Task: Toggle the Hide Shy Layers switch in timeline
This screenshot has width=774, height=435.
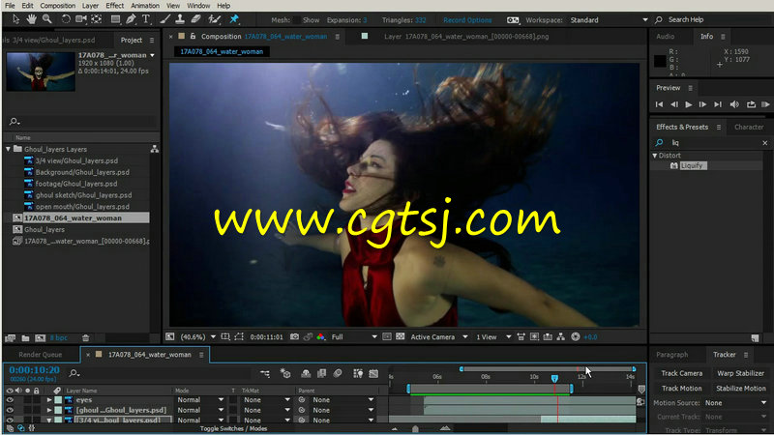Action: 306,374
